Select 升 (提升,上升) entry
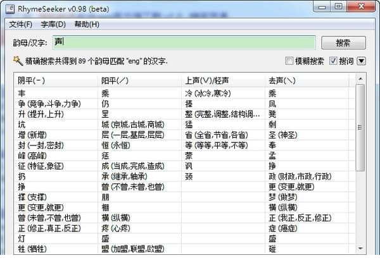Screen dimensions: 380x265 (x=41, y=114)
